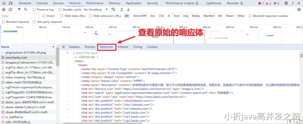303x124 pixels.
Task: Show the Response tab of the request
Action: (x=106, y=47)
